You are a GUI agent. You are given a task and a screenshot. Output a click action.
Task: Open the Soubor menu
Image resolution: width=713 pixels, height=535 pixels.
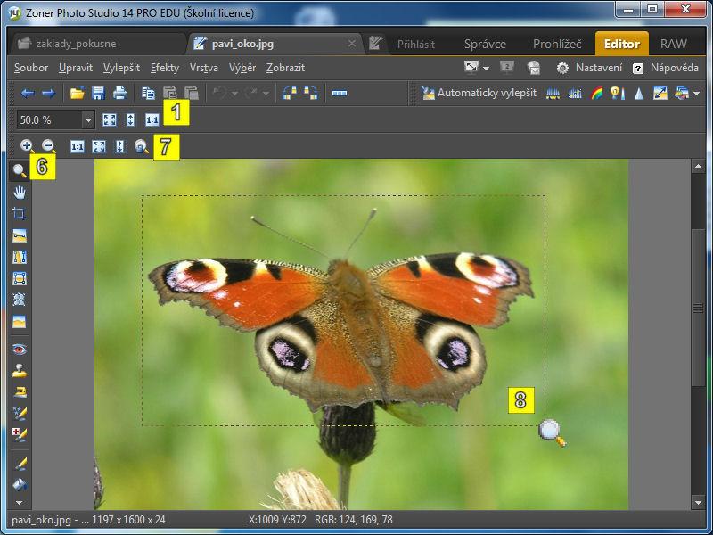click(31, 68)
